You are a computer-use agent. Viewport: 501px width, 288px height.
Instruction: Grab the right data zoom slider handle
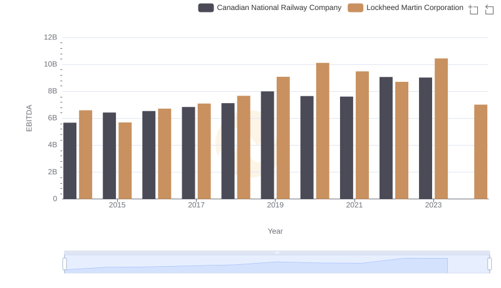490,264
